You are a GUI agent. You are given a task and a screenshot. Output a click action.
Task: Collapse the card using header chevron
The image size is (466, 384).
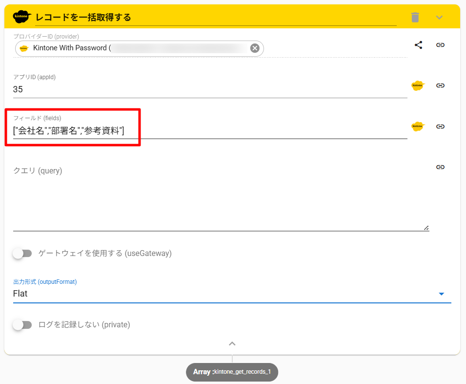pyautogui.click(x=439, y=18)
